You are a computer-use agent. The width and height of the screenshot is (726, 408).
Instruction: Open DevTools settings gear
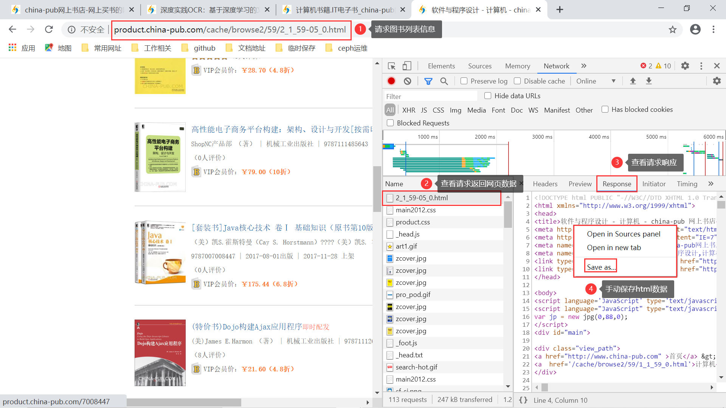tap(685, 66)
